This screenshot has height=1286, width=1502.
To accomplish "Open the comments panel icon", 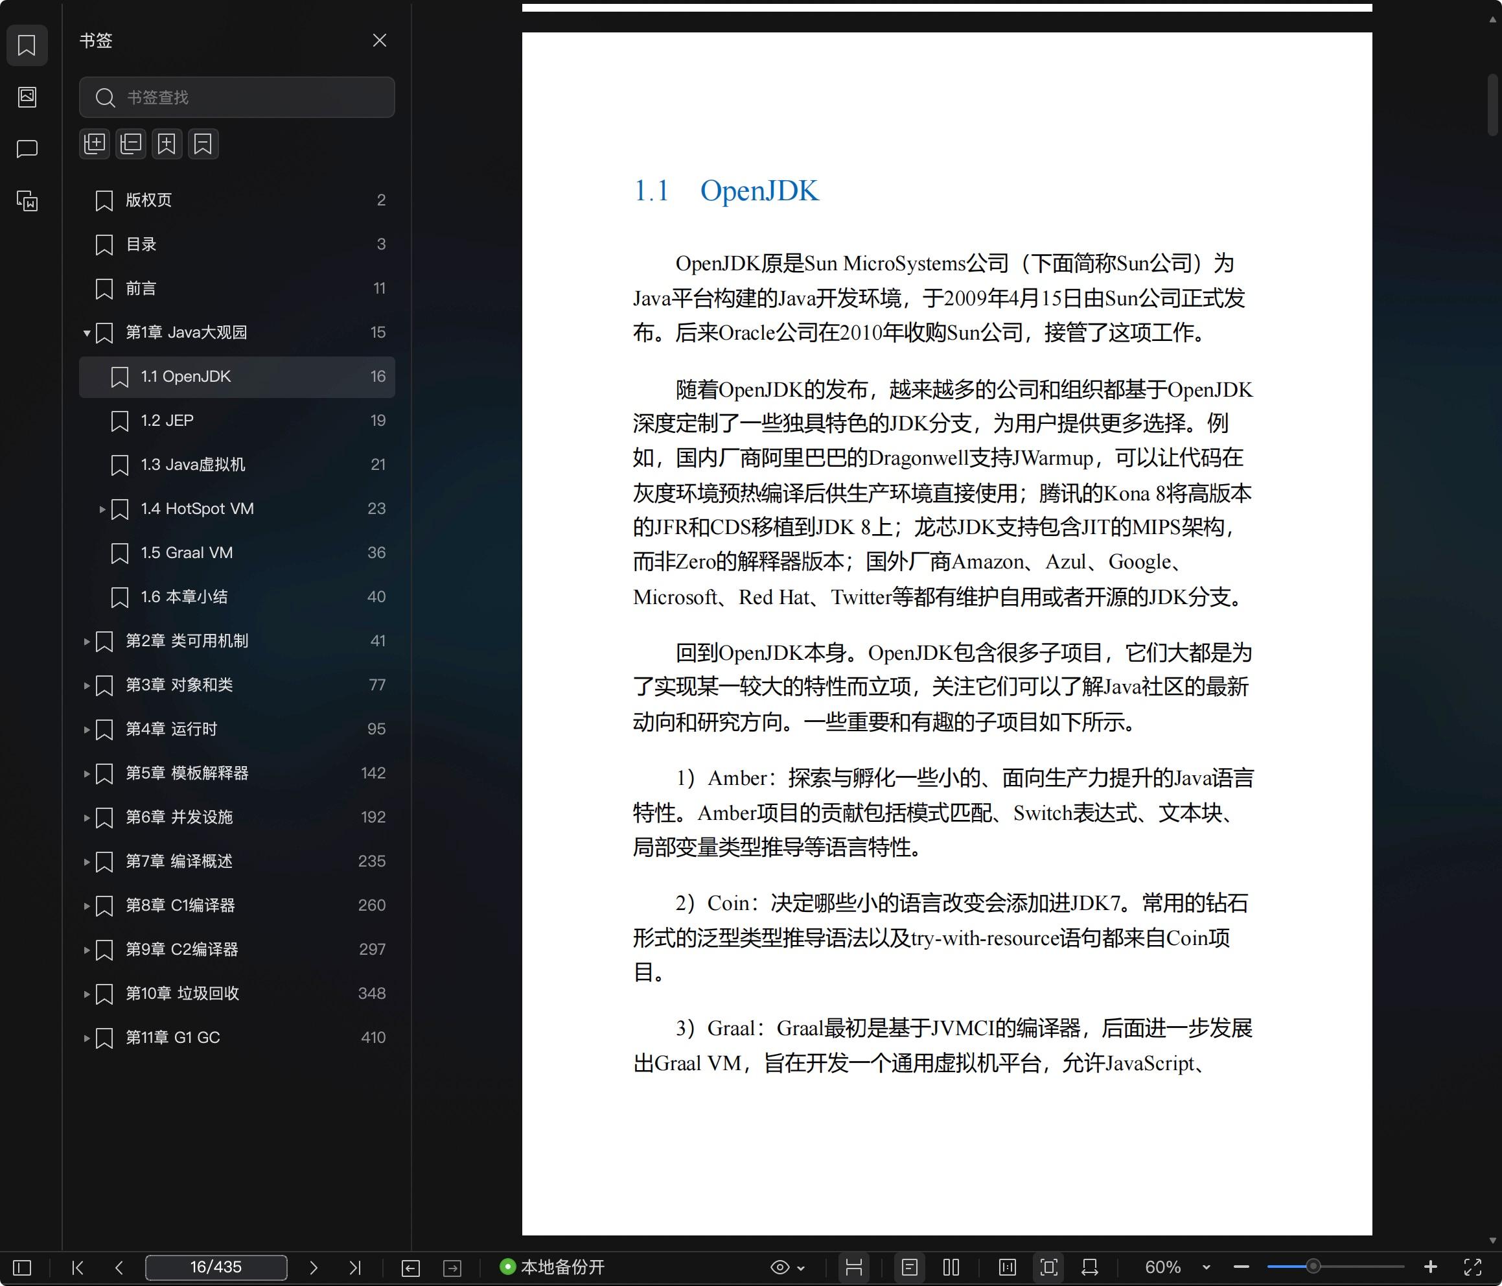I will pyautogui.click(x=27, y=148).
